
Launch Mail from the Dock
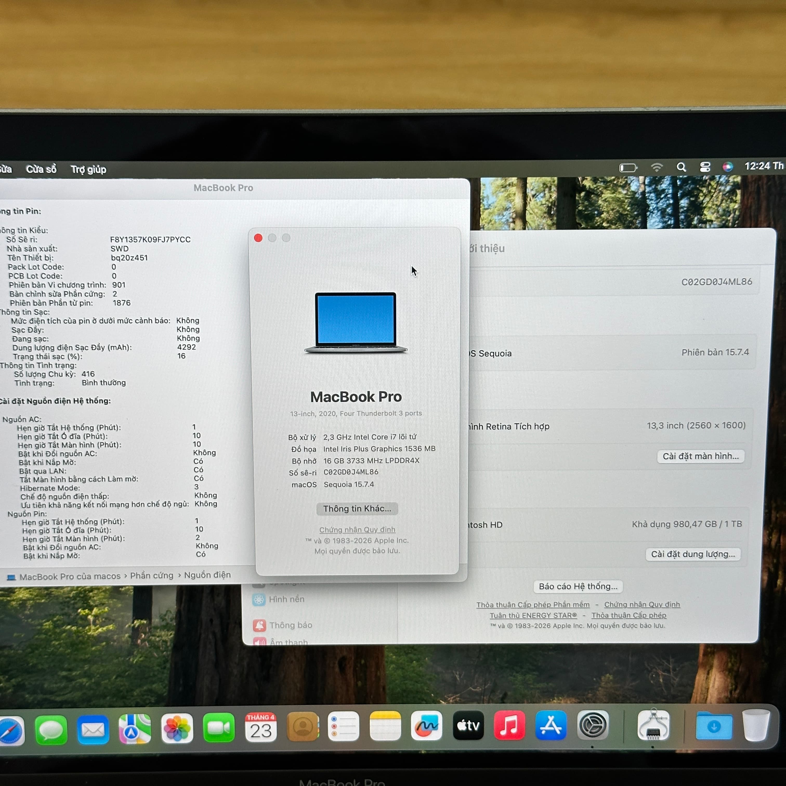pos(93,729)
